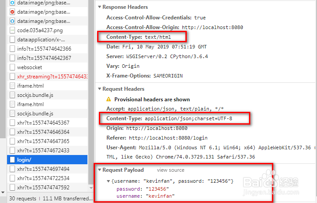
Task: Click the 11.1 MB transferred status text
Action: tap(68, 199)
